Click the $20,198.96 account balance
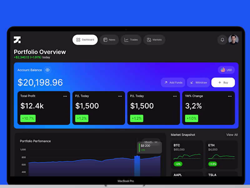 (x=40, y=82)
